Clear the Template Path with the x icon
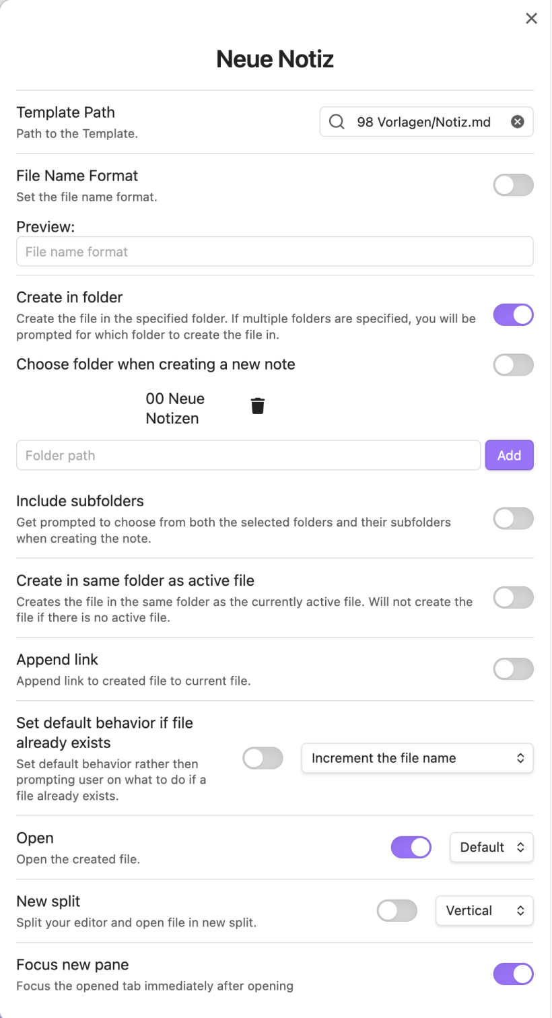Image resolution: width=552 pixels, height=1018 pixels. pos(517,122)
